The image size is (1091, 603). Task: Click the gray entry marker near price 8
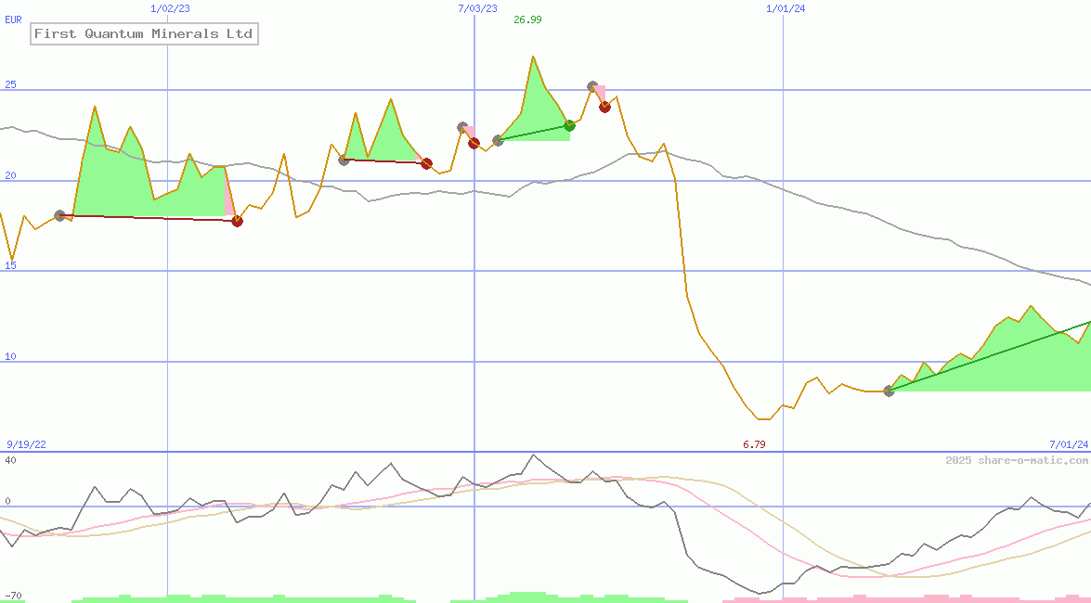(890, 391)
